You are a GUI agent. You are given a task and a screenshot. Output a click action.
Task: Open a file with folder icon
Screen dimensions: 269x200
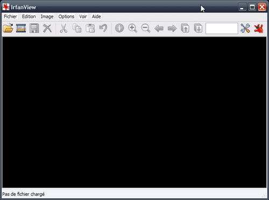pyautogui.click(x=8, y=28)
